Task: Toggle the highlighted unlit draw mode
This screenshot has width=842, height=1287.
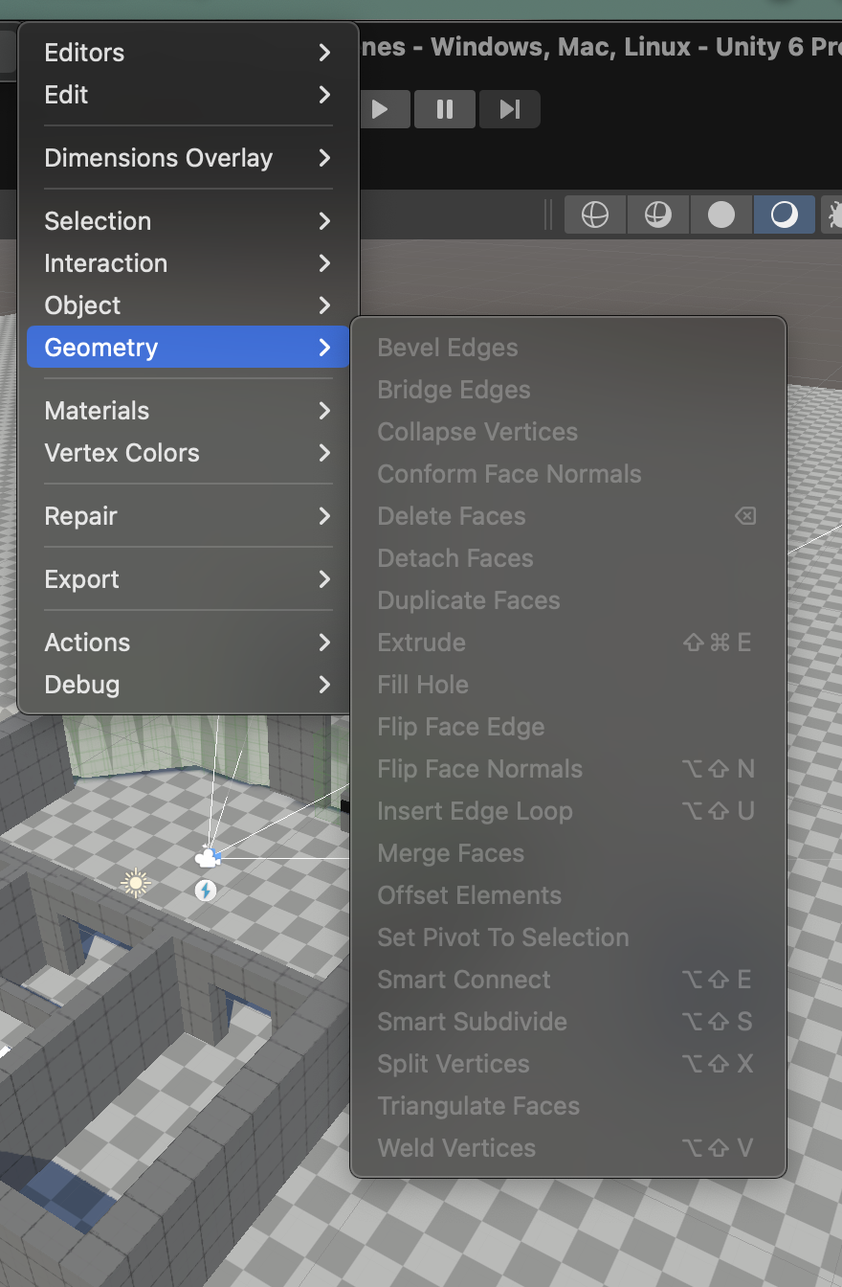Action: pos(784,215)
